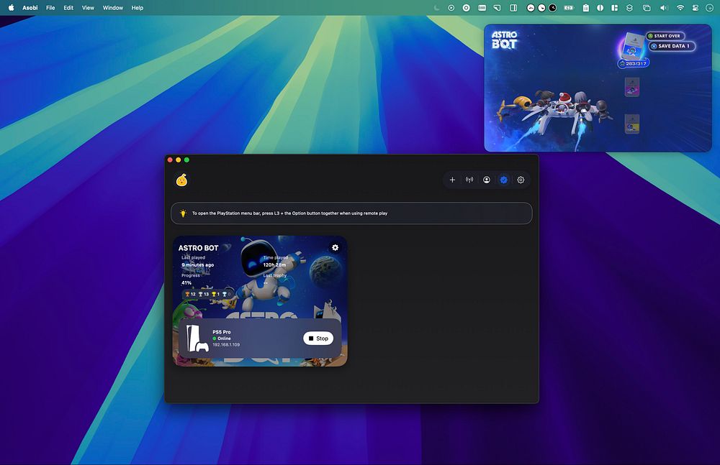The image size is (720, 465).
Task: Click the 192.168.1.109 IP address
Action: [x=226, y=345]
